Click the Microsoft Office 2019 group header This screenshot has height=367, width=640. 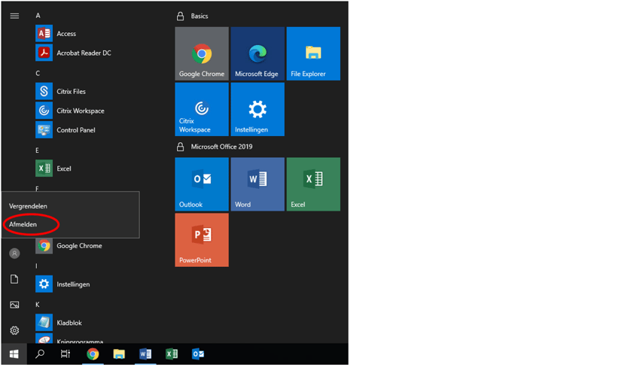click(x=221, y=147)
